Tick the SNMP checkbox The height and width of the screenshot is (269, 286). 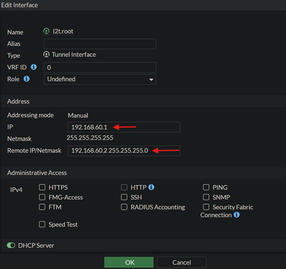click(x=206, y=197)
